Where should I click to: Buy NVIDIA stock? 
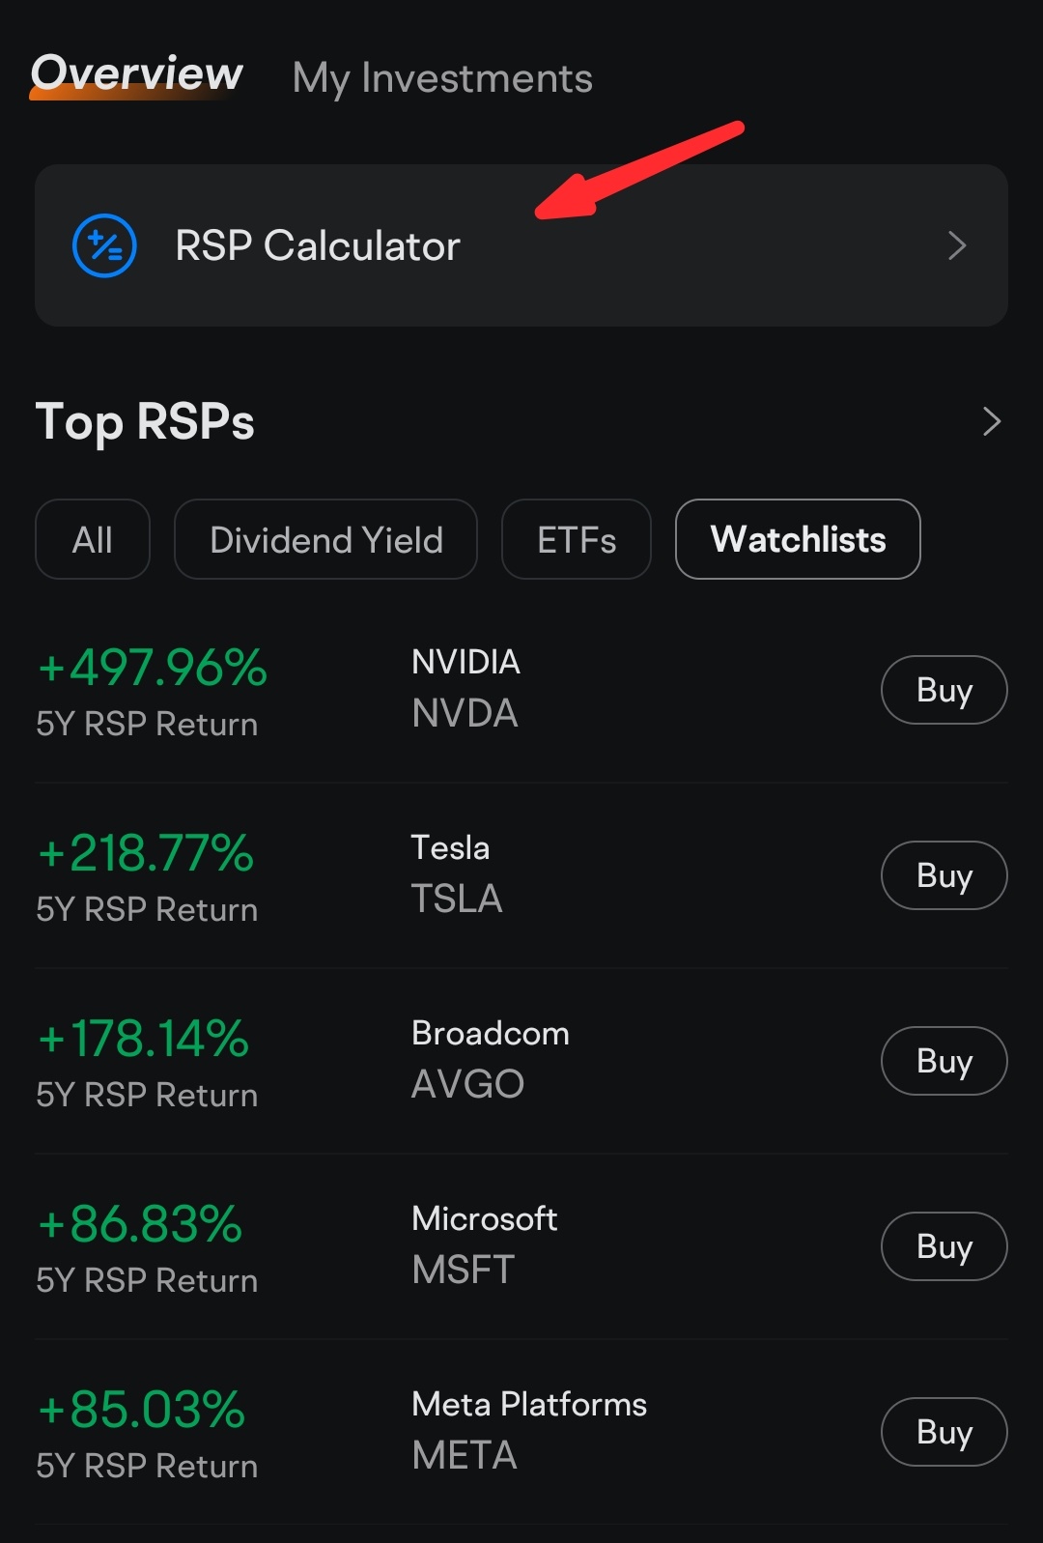point(944,690)
